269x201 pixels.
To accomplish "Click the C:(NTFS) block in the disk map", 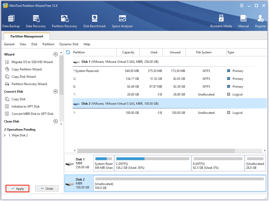I will (153, 163).
